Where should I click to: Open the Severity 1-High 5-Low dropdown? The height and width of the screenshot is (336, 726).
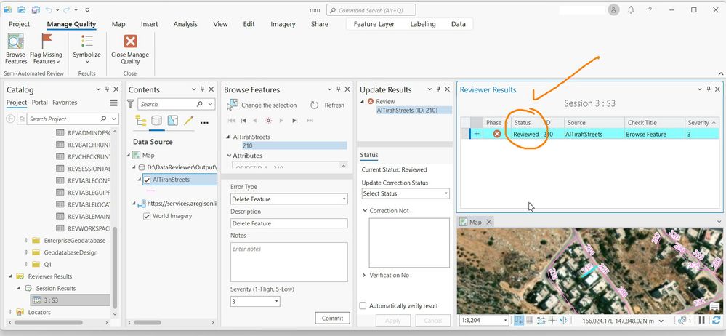255,301
